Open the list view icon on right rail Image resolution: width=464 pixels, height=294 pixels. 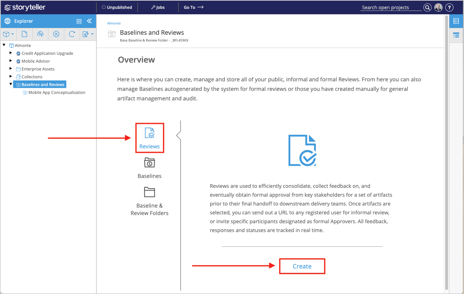click(456, 35)
